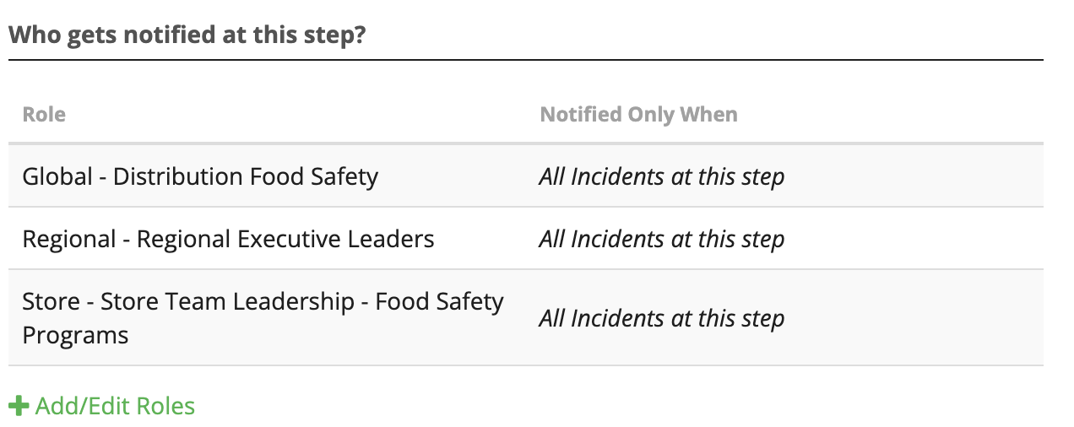Select the Regional - Regional Executive Leaders role
The width and height of the screenshot is (1074, 427).
(228, 239)
